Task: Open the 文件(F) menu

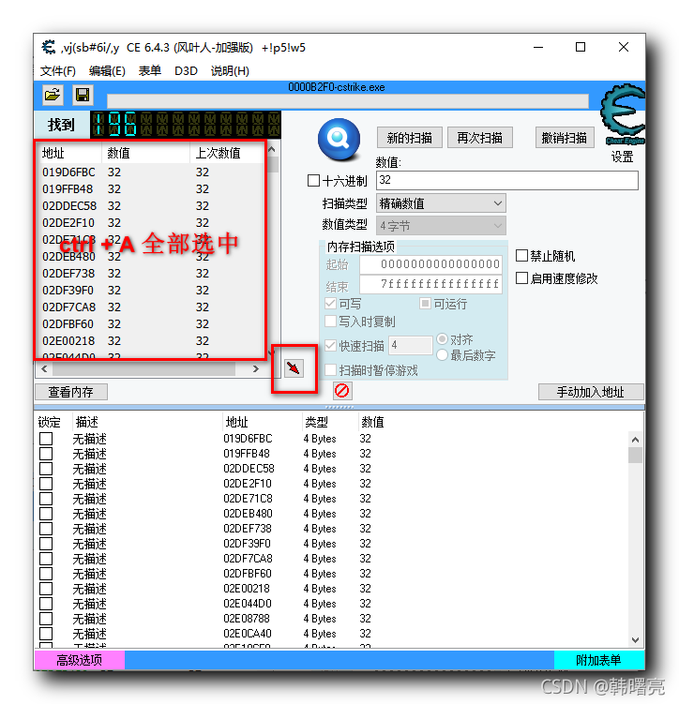Action: [58, 71]
